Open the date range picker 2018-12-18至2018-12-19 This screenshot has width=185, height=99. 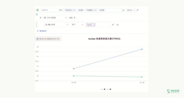[x=48, y=39]
